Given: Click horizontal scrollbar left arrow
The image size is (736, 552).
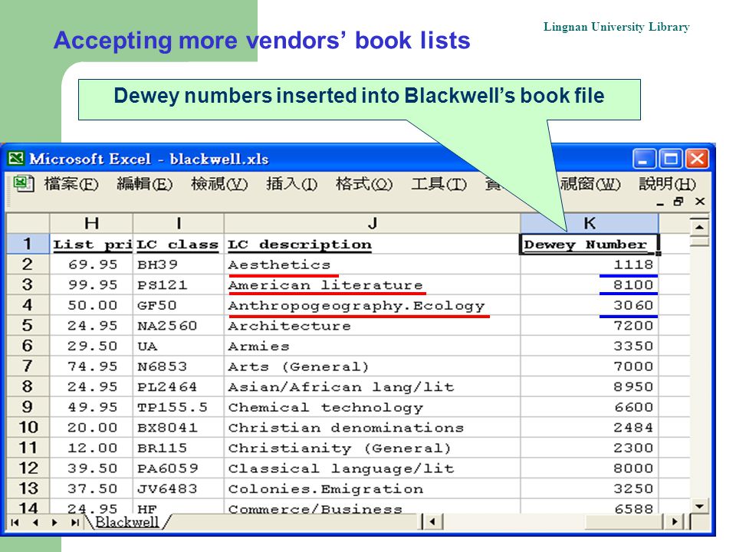Looking at the screenshot, I should 432,521.
